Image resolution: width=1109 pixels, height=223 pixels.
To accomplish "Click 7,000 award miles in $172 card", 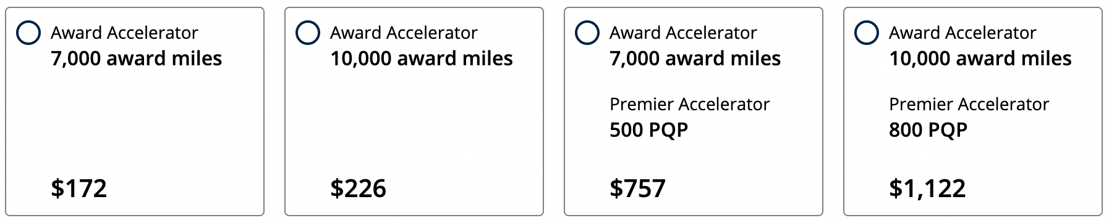I will (136, 59).
